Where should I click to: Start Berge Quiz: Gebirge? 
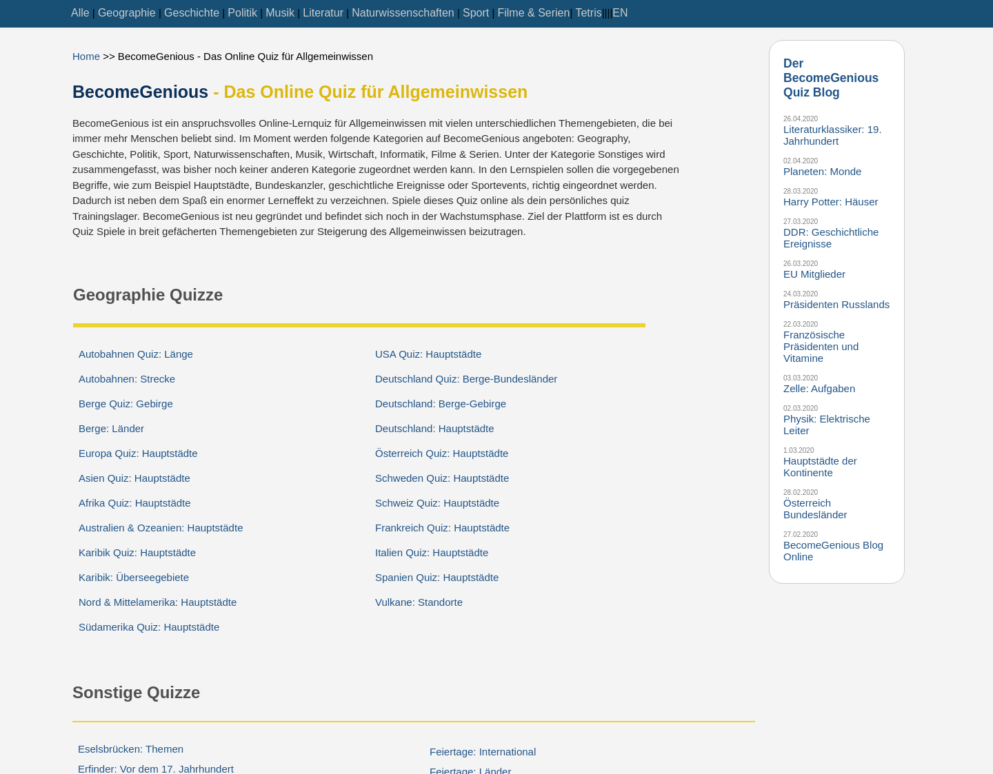(x=126, y=404)
